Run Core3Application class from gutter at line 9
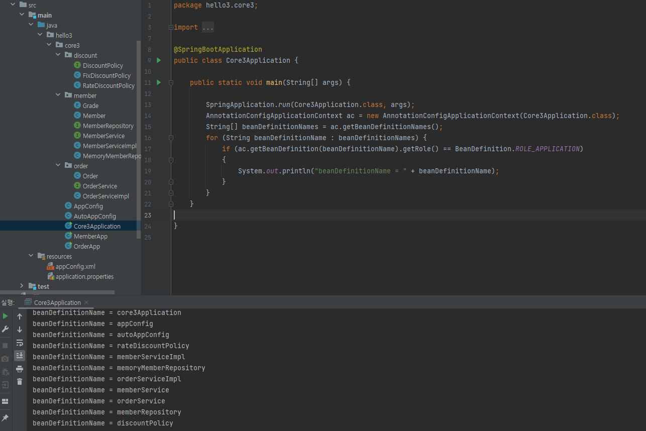 [159, 60]
